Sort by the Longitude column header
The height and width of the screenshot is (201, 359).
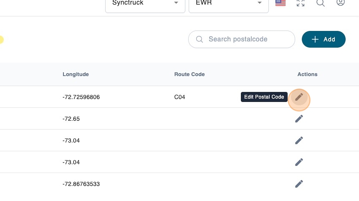[76, 74]
